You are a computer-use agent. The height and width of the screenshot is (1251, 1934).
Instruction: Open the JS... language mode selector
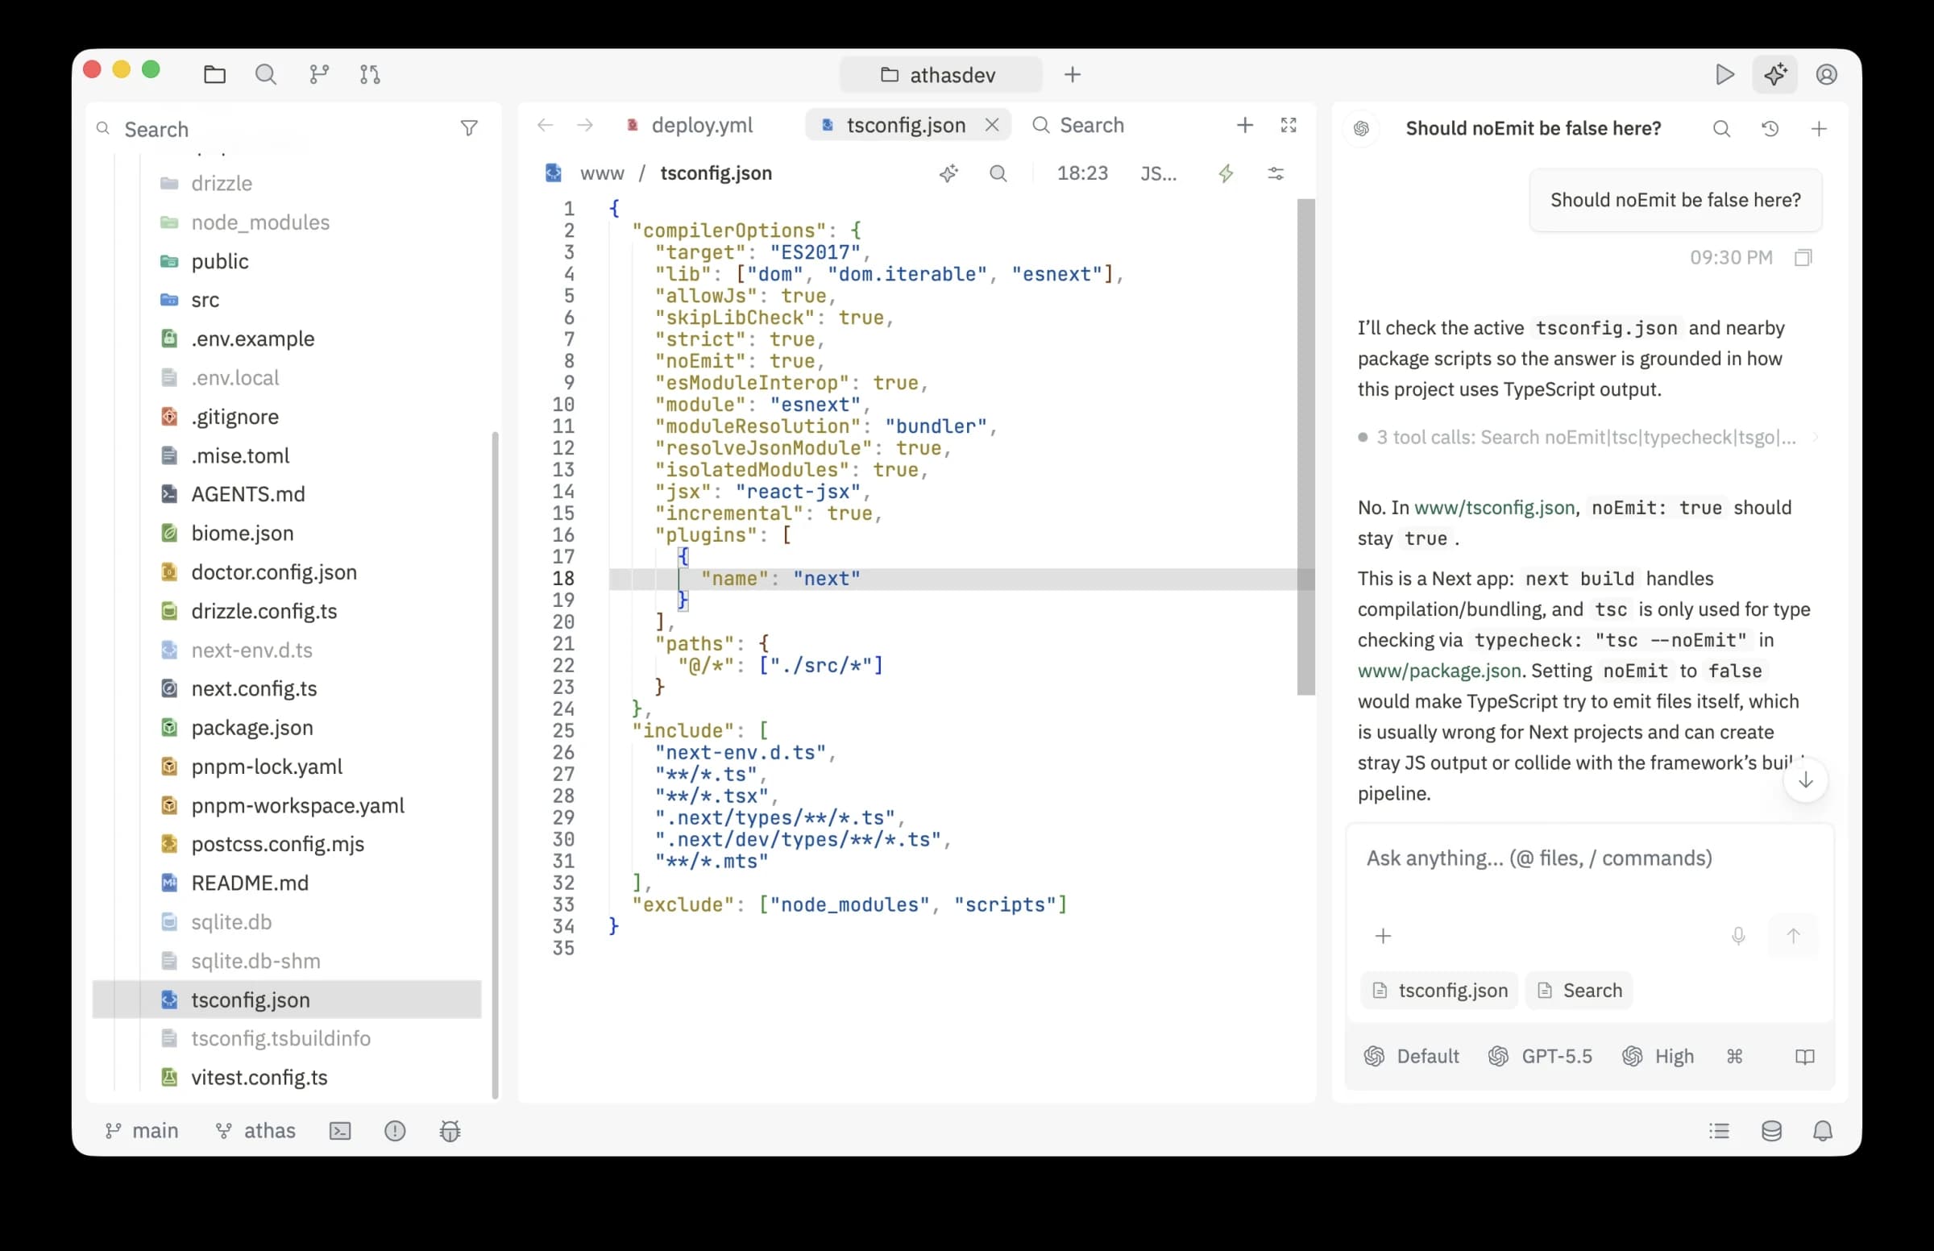pos(1158,173)
